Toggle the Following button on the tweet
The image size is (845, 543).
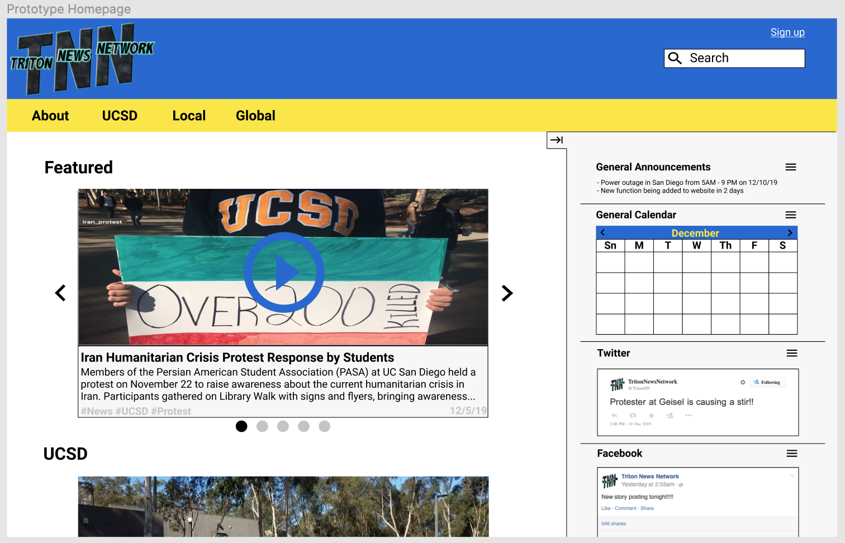coord(767,382)
